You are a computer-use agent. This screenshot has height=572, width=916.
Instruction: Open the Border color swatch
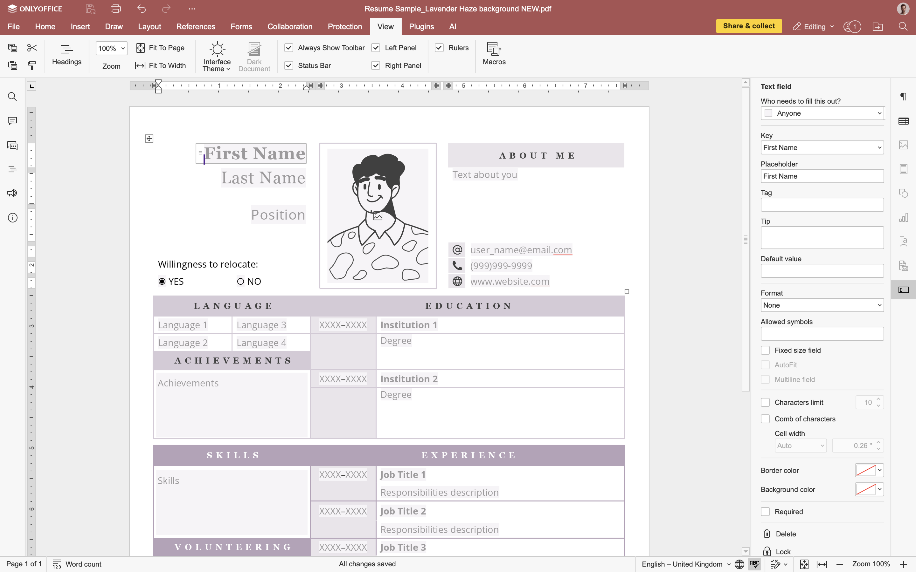[869, 470]
